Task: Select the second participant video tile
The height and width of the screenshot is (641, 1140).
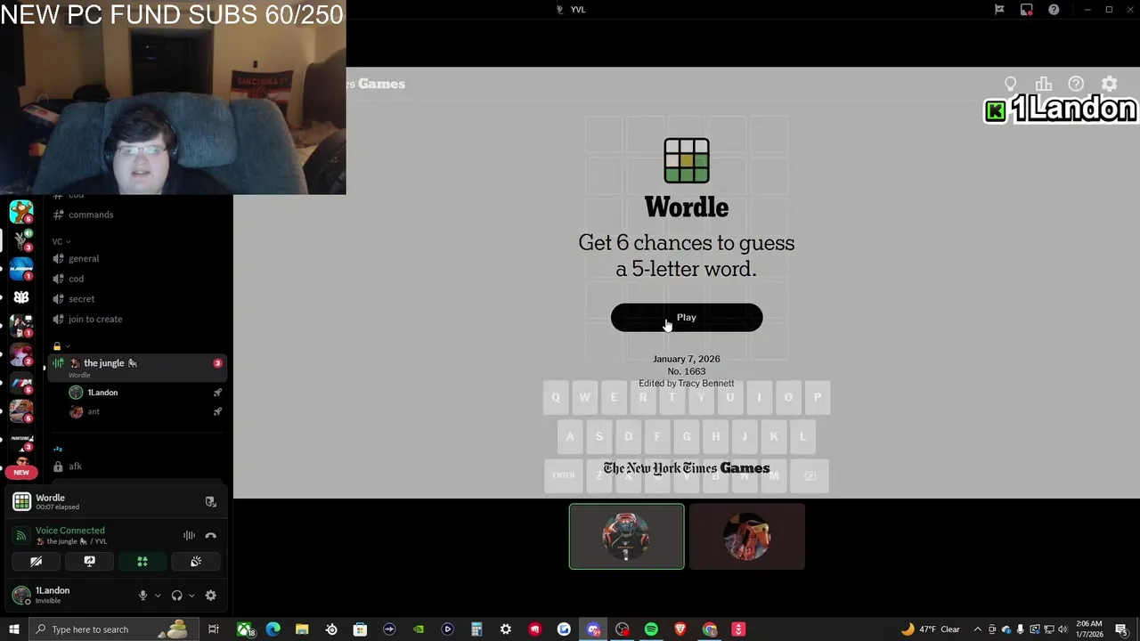Action: [x=747, y=537]
